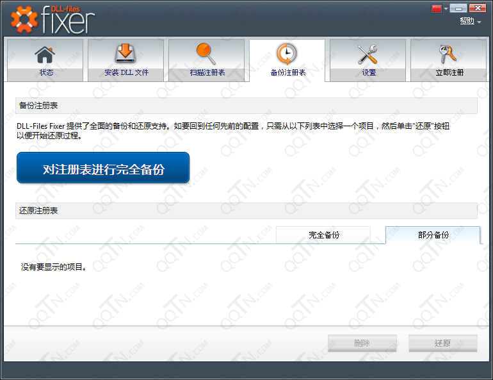Image resolution: width=493 pixels, height=380 pixels.
Task: Expand the arrow next to 帮助
Action: [479, 22]
